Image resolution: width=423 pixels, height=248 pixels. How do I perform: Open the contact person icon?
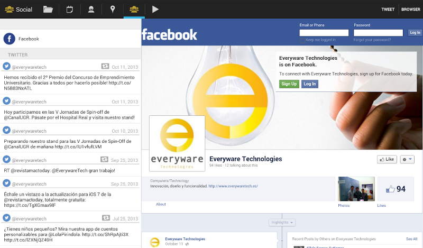(91, 10)
